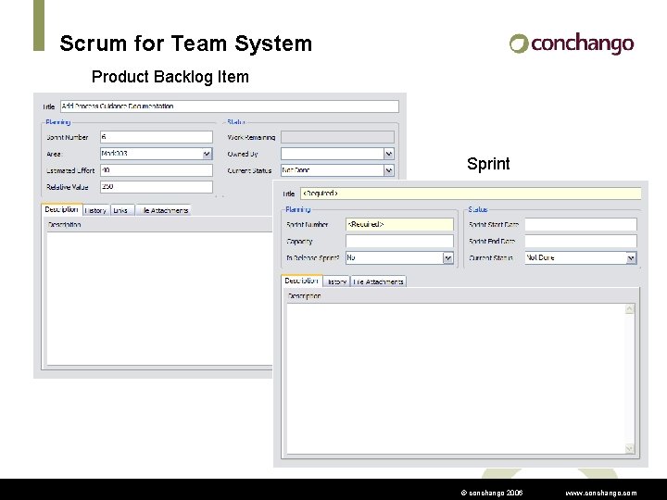Open the Area dropdown in Product Backlog Item
The height and width of the screenshot is (500, 667).
point(207,154)
